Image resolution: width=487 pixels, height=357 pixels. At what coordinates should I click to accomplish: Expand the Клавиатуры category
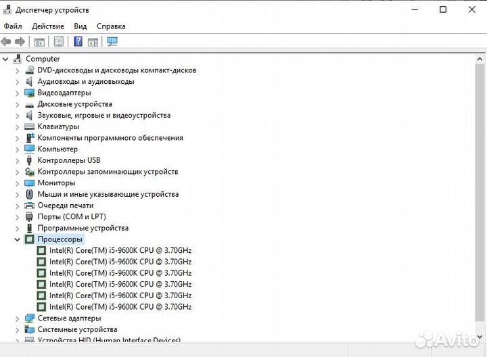click(x=18, y=126)
